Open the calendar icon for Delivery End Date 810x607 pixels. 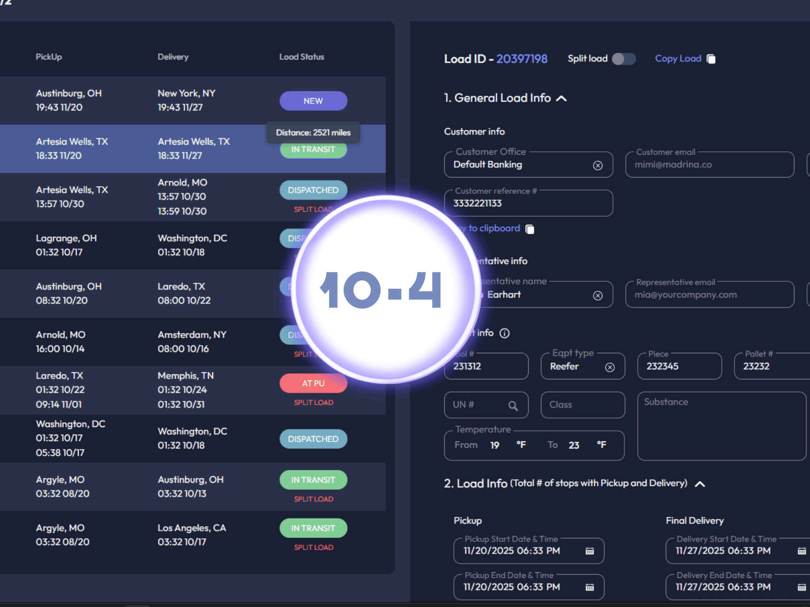[801, 587]
